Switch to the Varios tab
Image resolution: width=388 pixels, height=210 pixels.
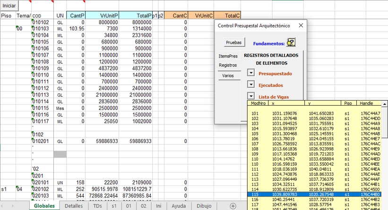(x=228, y=76)
